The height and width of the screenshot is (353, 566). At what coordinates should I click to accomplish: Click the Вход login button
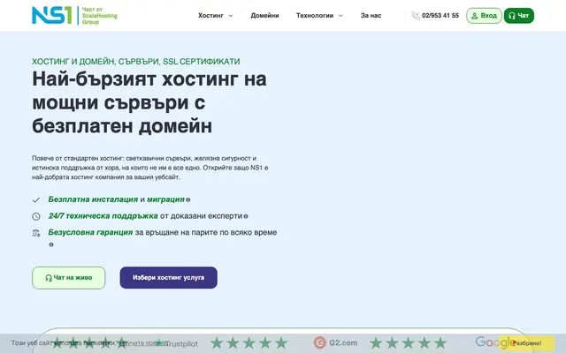[484, 16]
